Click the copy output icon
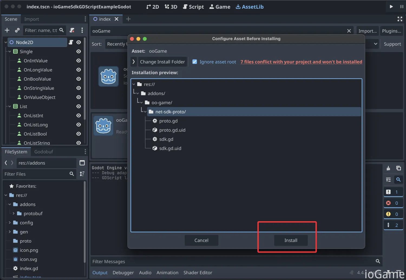Viewport: 406px width, 280px height. (x=398, y=168)
